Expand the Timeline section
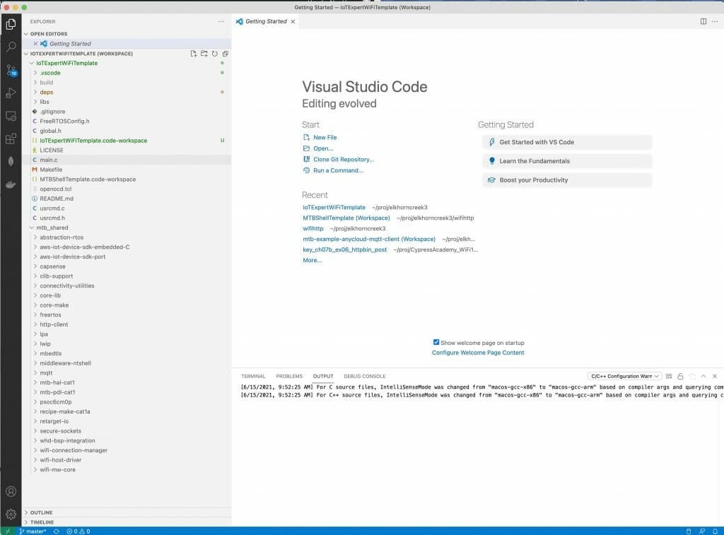The height and width of the screenshot is (535, 724). tap(26, 522)
